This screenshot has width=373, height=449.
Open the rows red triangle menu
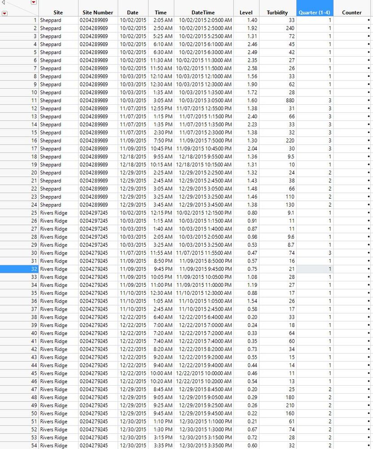pyautogui.click(x=4, y=13)
